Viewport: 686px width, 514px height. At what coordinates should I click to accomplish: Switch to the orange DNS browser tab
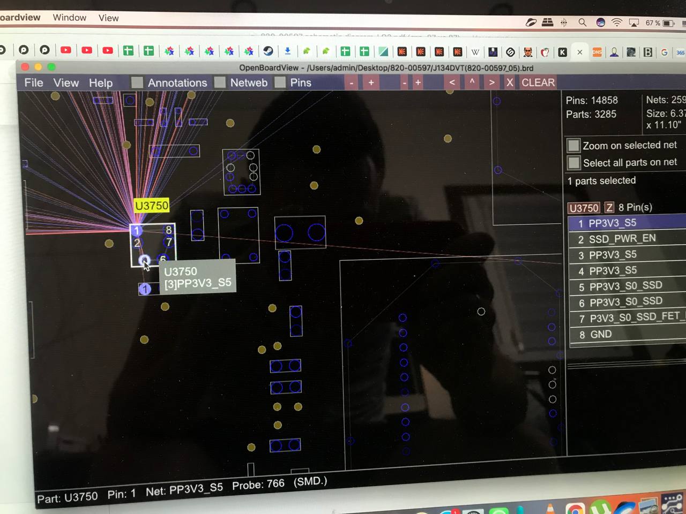click(596, 52)
